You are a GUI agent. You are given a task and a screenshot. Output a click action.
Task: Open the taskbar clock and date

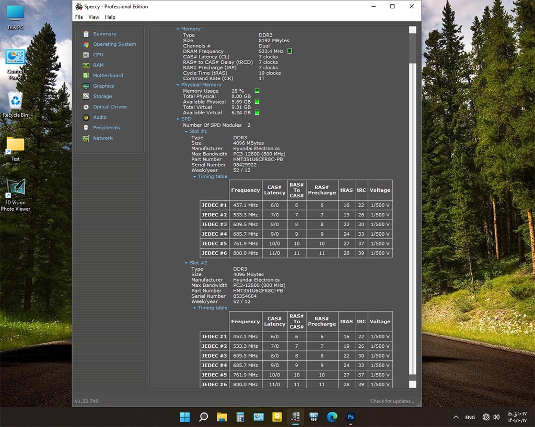coord(517,417)
